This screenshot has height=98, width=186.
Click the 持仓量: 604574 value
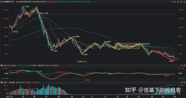(x=16, y=82)
